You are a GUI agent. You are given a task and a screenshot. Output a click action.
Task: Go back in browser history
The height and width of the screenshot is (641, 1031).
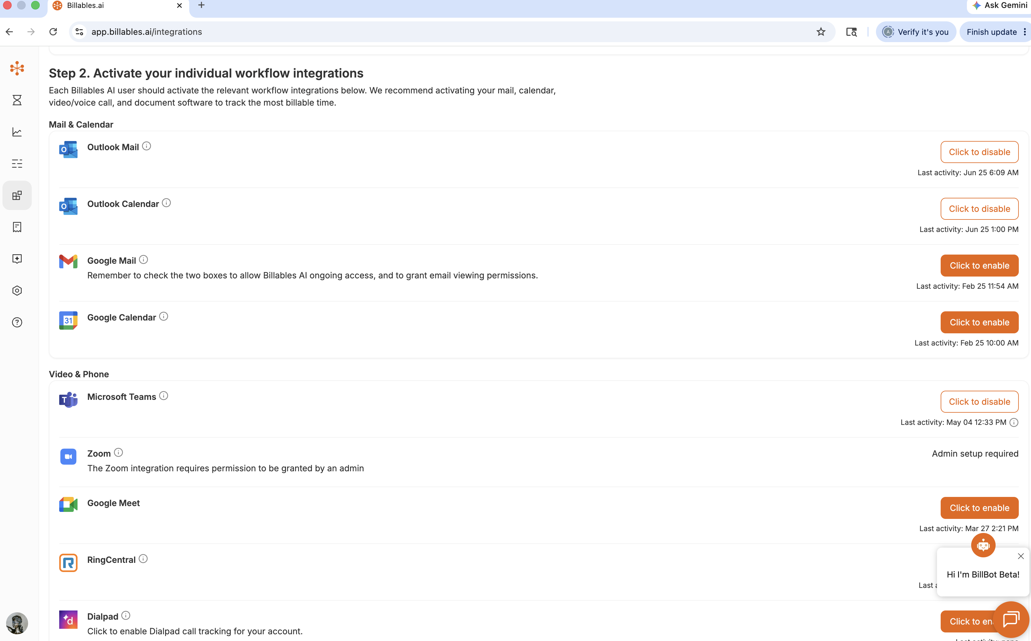[10, 32]
